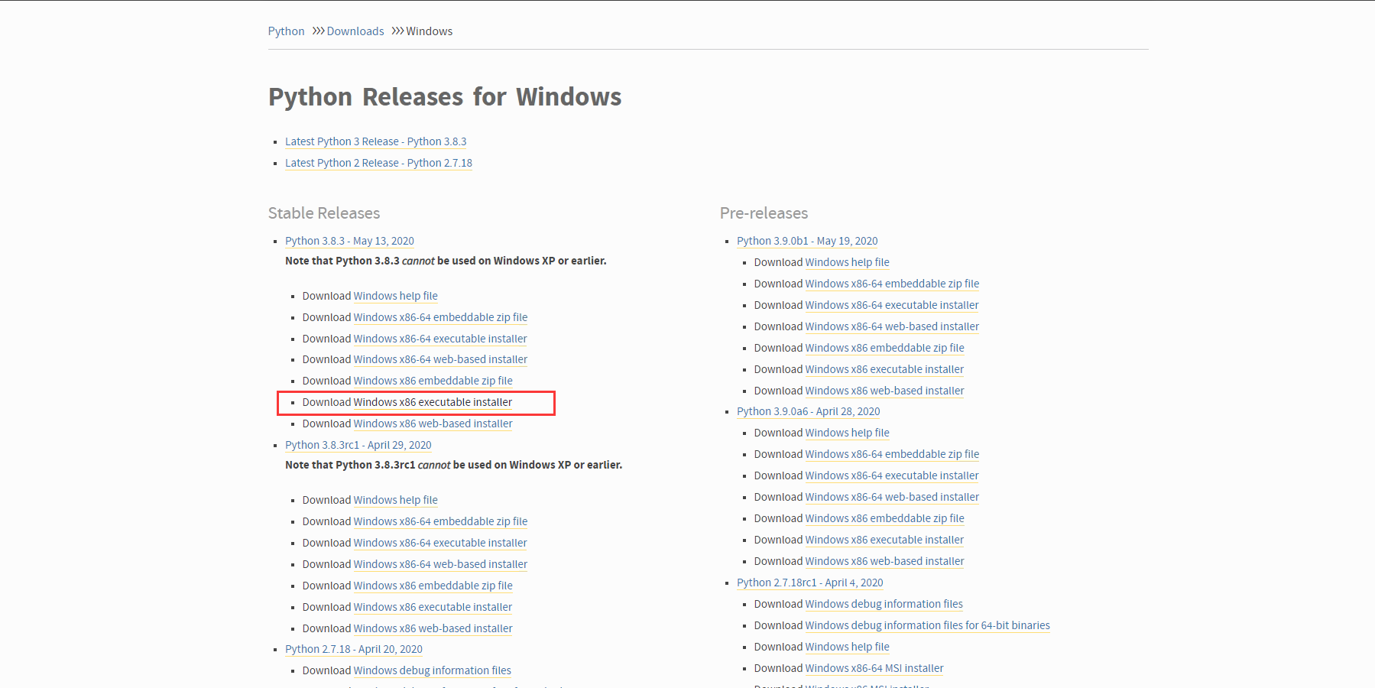Download Python 3.9.0a6 Windows x86-64 web-based installer
Viewport: 1375px width, 688px height.
[x=892, y=497]
